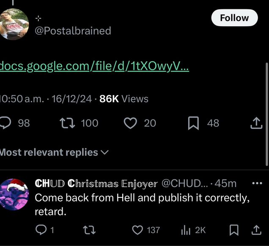The image size is (269, 246).
Task: Bookmark the main post
Action: pyautogui.click(x=193, y=123)
